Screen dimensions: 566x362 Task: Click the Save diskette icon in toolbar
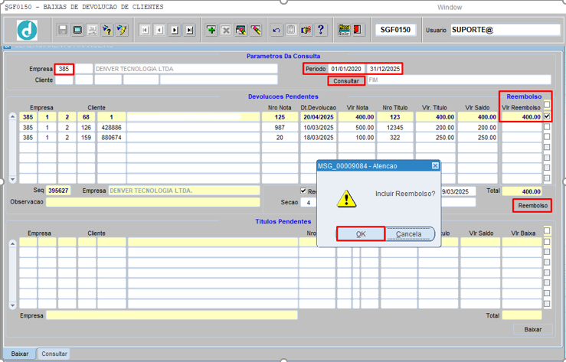point(63,30)
